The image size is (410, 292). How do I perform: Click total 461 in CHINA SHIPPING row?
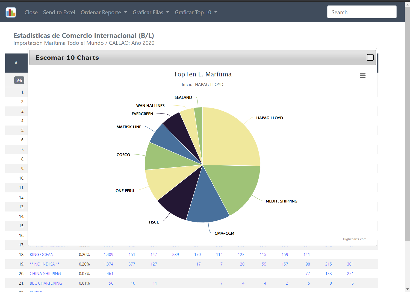click(x=110, y=274)
